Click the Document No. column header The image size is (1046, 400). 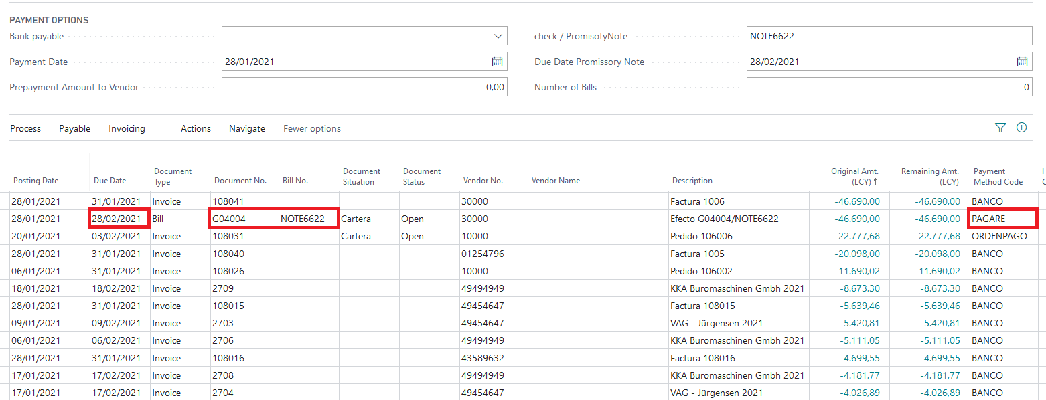tap(240, 181)
